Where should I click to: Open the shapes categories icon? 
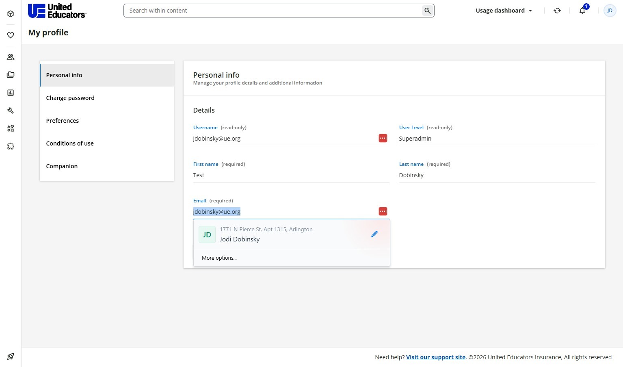coord(11,128)
